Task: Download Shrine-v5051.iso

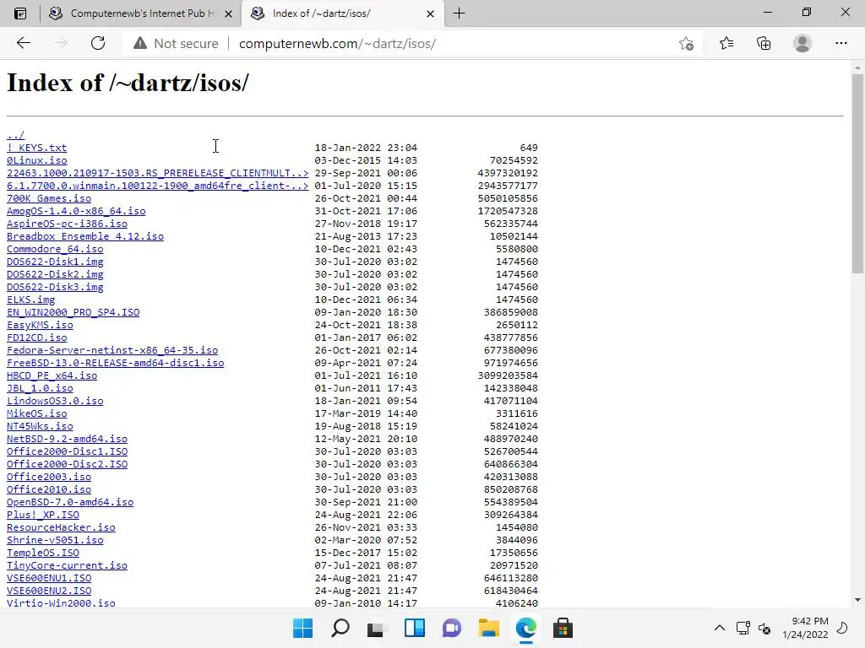Action: (x=55, y=541)
